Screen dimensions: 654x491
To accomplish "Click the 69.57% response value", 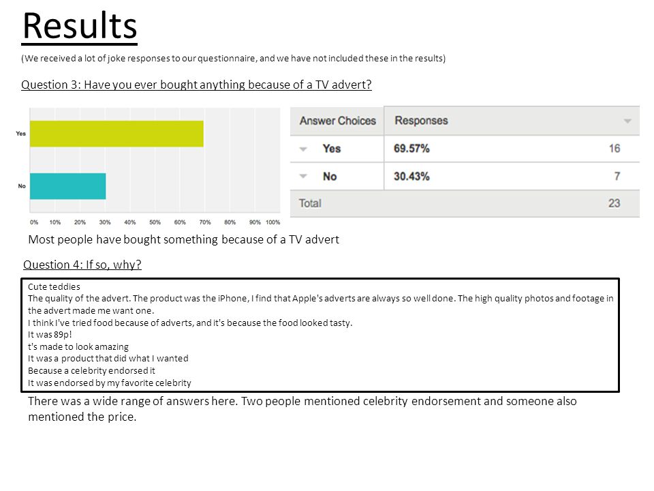I will point(411,149).
